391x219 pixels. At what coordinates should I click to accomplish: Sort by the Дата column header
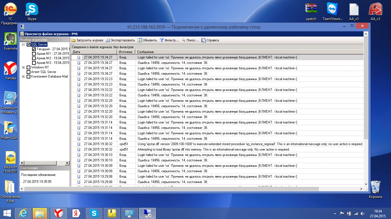click(94, 52)
